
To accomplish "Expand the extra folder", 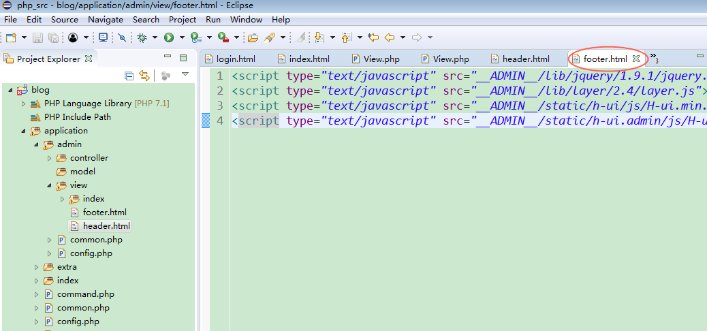I will click(37, 268).
